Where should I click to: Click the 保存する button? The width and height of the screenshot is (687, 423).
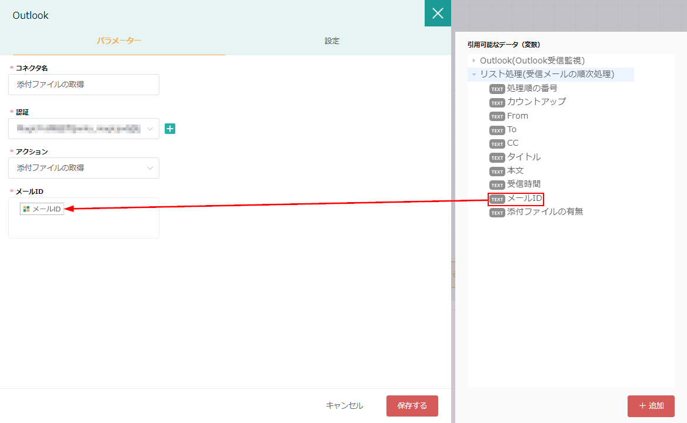[x=412, y=406]
